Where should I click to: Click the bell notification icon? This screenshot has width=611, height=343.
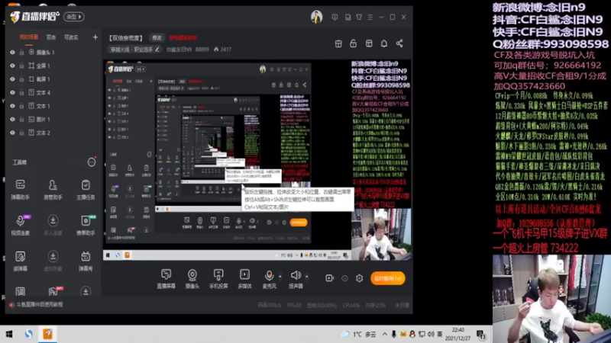(384, 43)
